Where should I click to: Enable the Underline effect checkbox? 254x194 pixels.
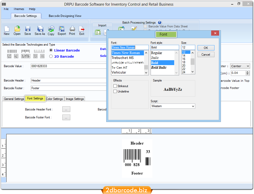[115, 91]
